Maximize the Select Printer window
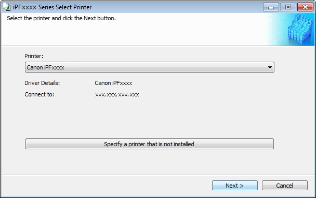Viewport: 316px width, 198px height. point(288,7)
